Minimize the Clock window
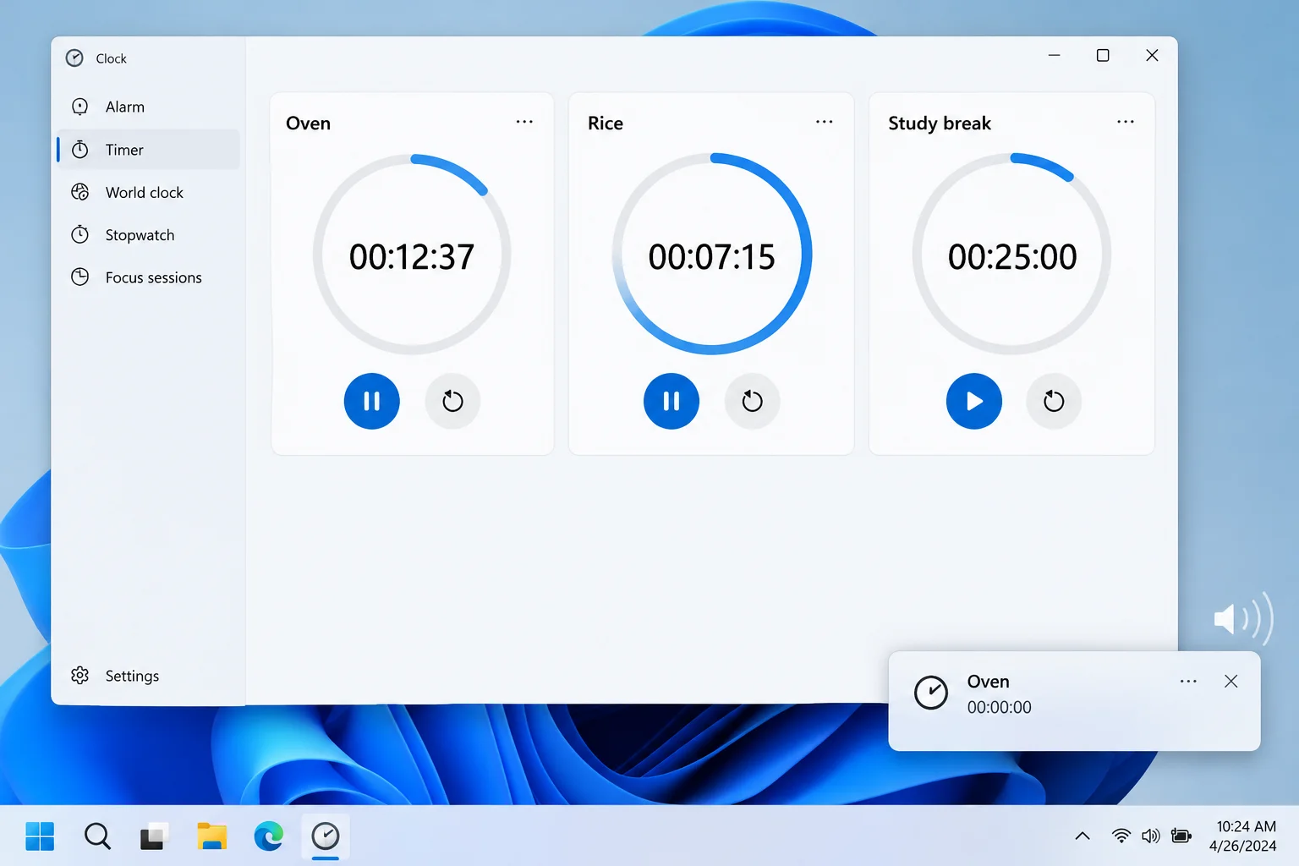Viewport: 1299px width, 866px height. [x=1054, y=55]
